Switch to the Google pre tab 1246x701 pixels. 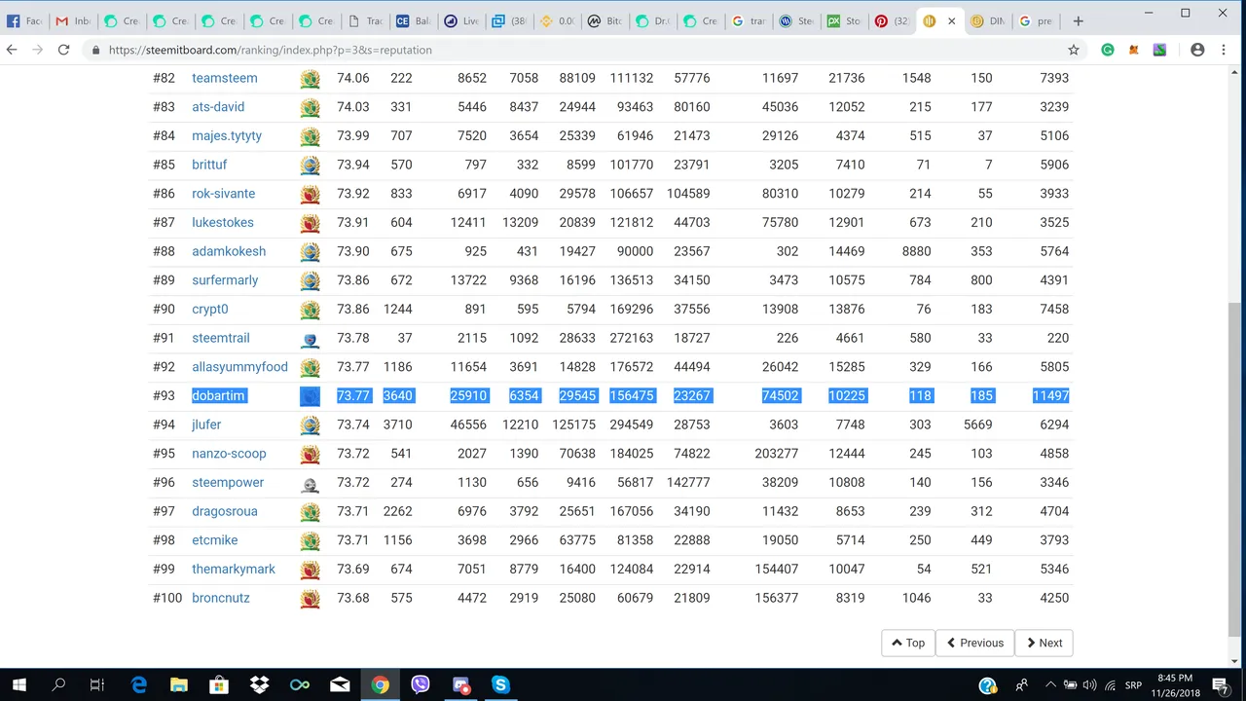click(1035, 20)
